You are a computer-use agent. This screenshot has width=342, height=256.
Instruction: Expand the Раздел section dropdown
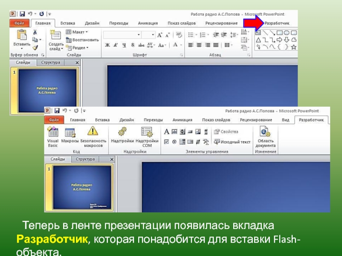tap(77, 48)
